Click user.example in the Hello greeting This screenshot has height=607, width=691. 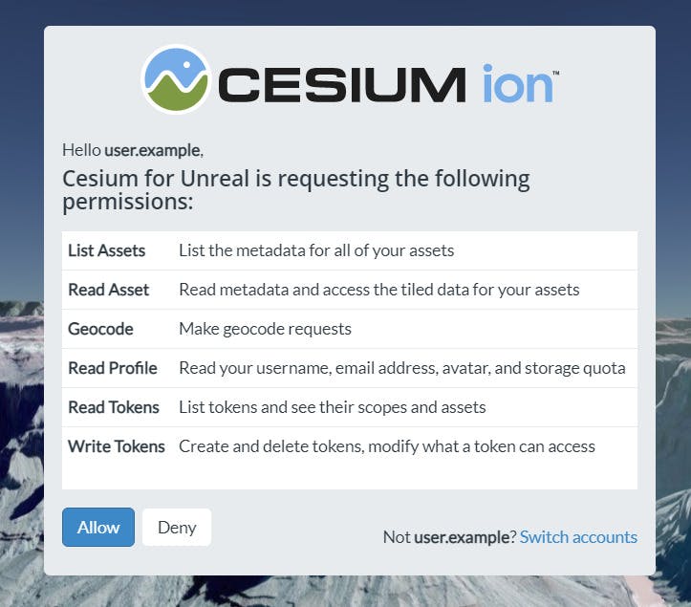pos(152,150)
